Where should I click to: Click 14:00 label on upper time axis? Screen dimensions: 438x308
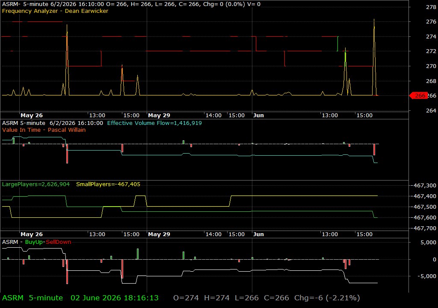click(213, 115)
